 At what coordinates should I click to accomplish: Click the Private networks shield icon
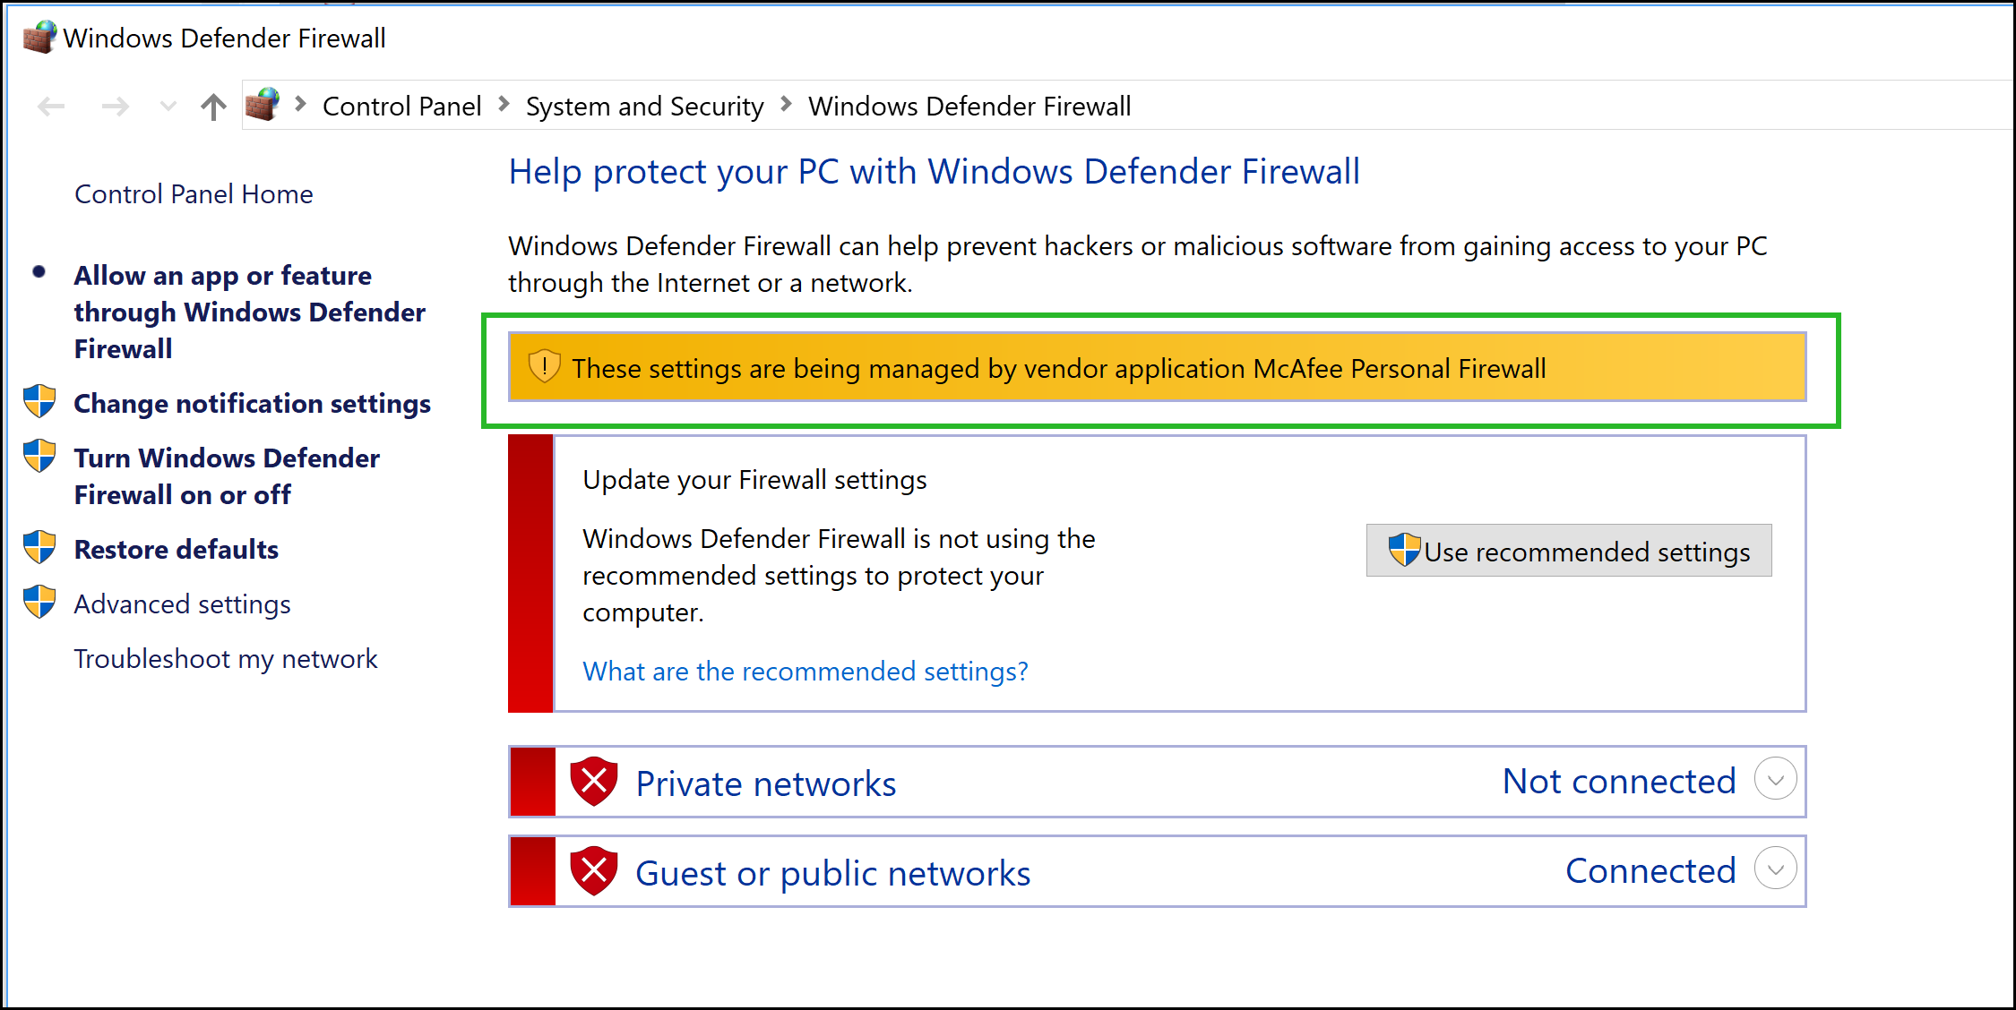tap(596, 781)
